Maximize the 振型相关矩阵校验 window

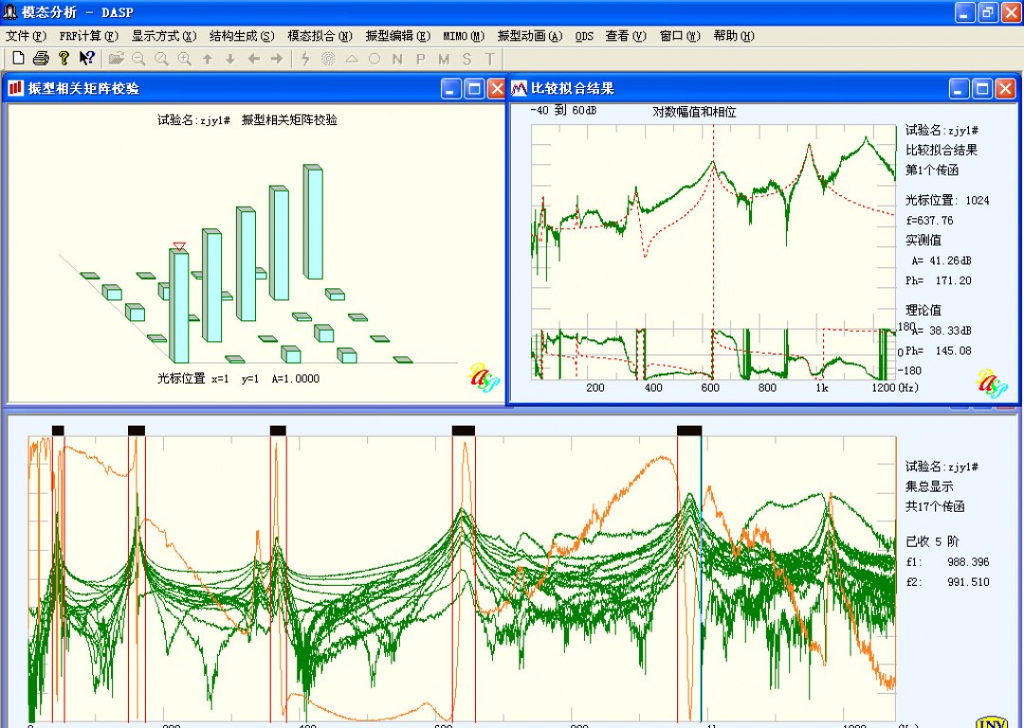475,88
